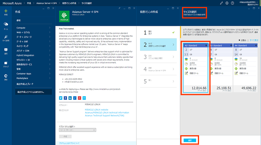Viewport: 261px width, 145px height.
Task: Expand the セキュリティ + ID category
Action: pos(33,60)
